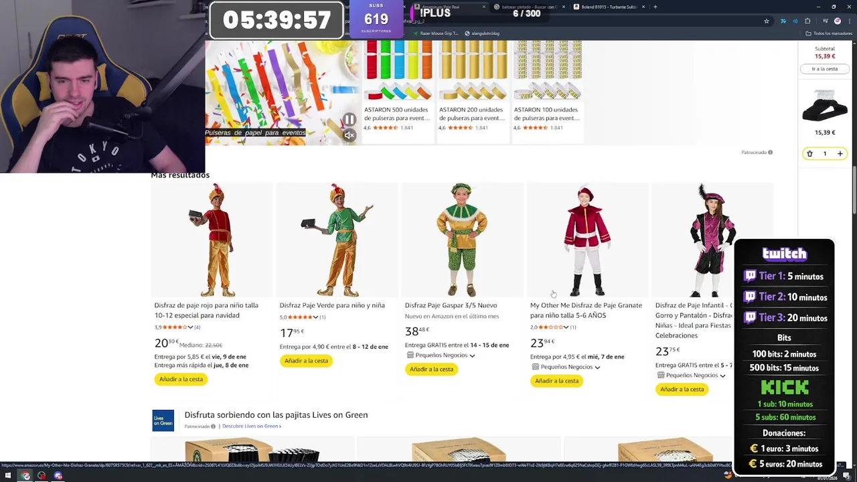The height and width of the screenshot is (482, 857).
Task: Click Patrocinado info icon near ad carousel
Action: pos(770,153)
